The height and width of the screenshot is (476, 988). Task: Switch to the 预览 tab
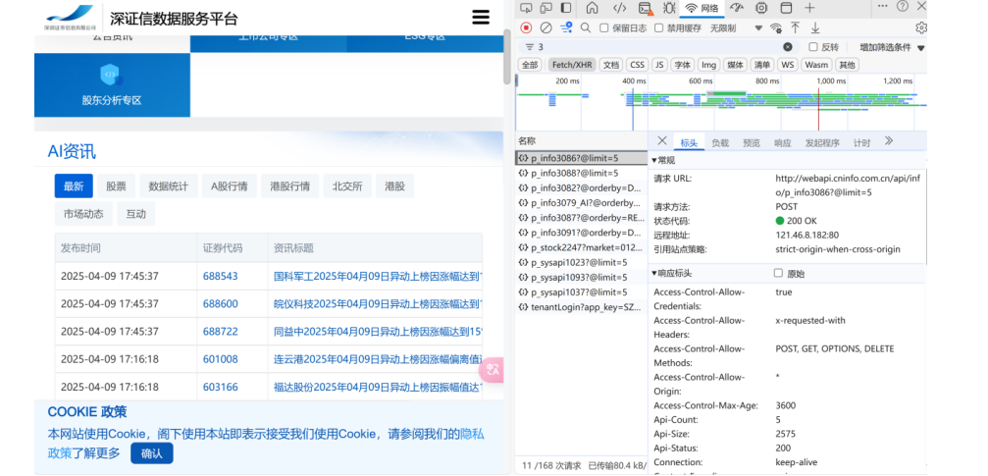(752, 143)
